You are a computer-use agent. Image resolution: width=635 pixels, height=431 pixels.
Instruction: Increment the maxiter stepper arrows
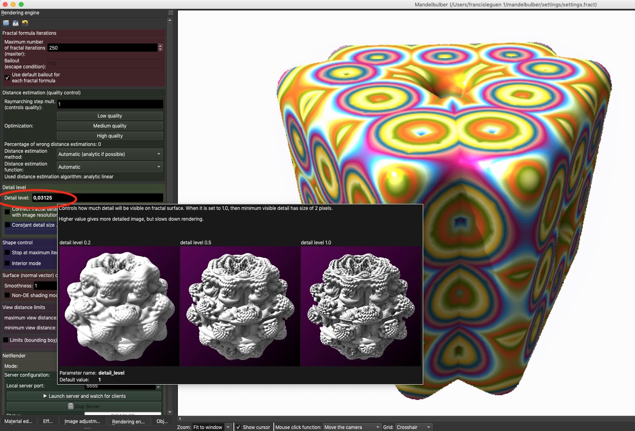160,46
